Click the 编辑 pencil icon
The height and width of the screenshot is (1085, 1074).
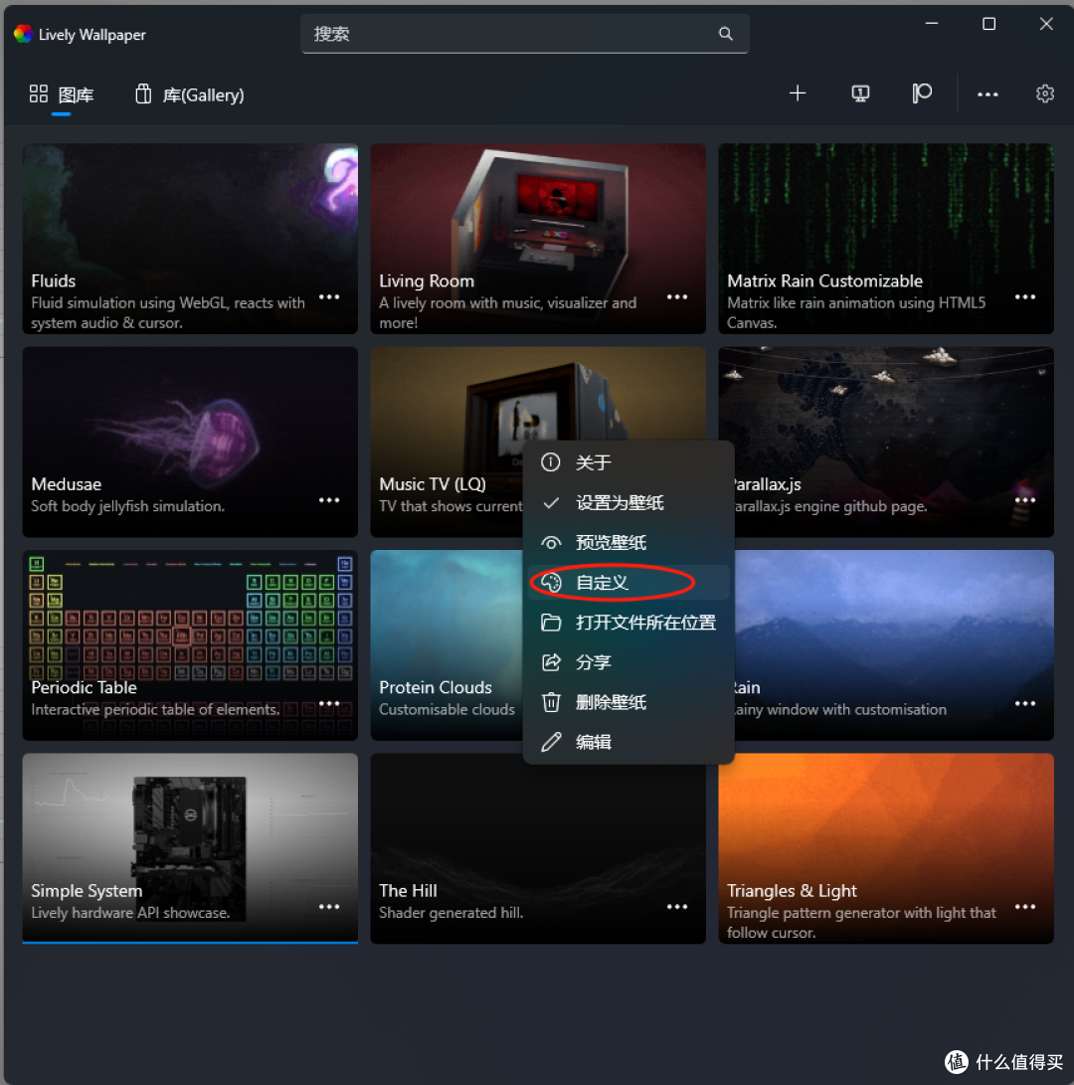tap(551, 743)
